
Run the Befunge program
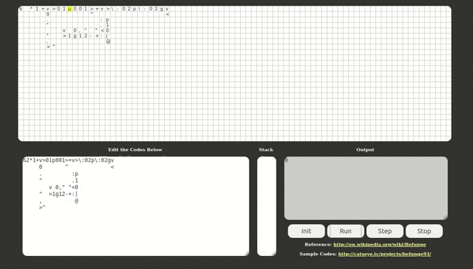coord(345,231)
